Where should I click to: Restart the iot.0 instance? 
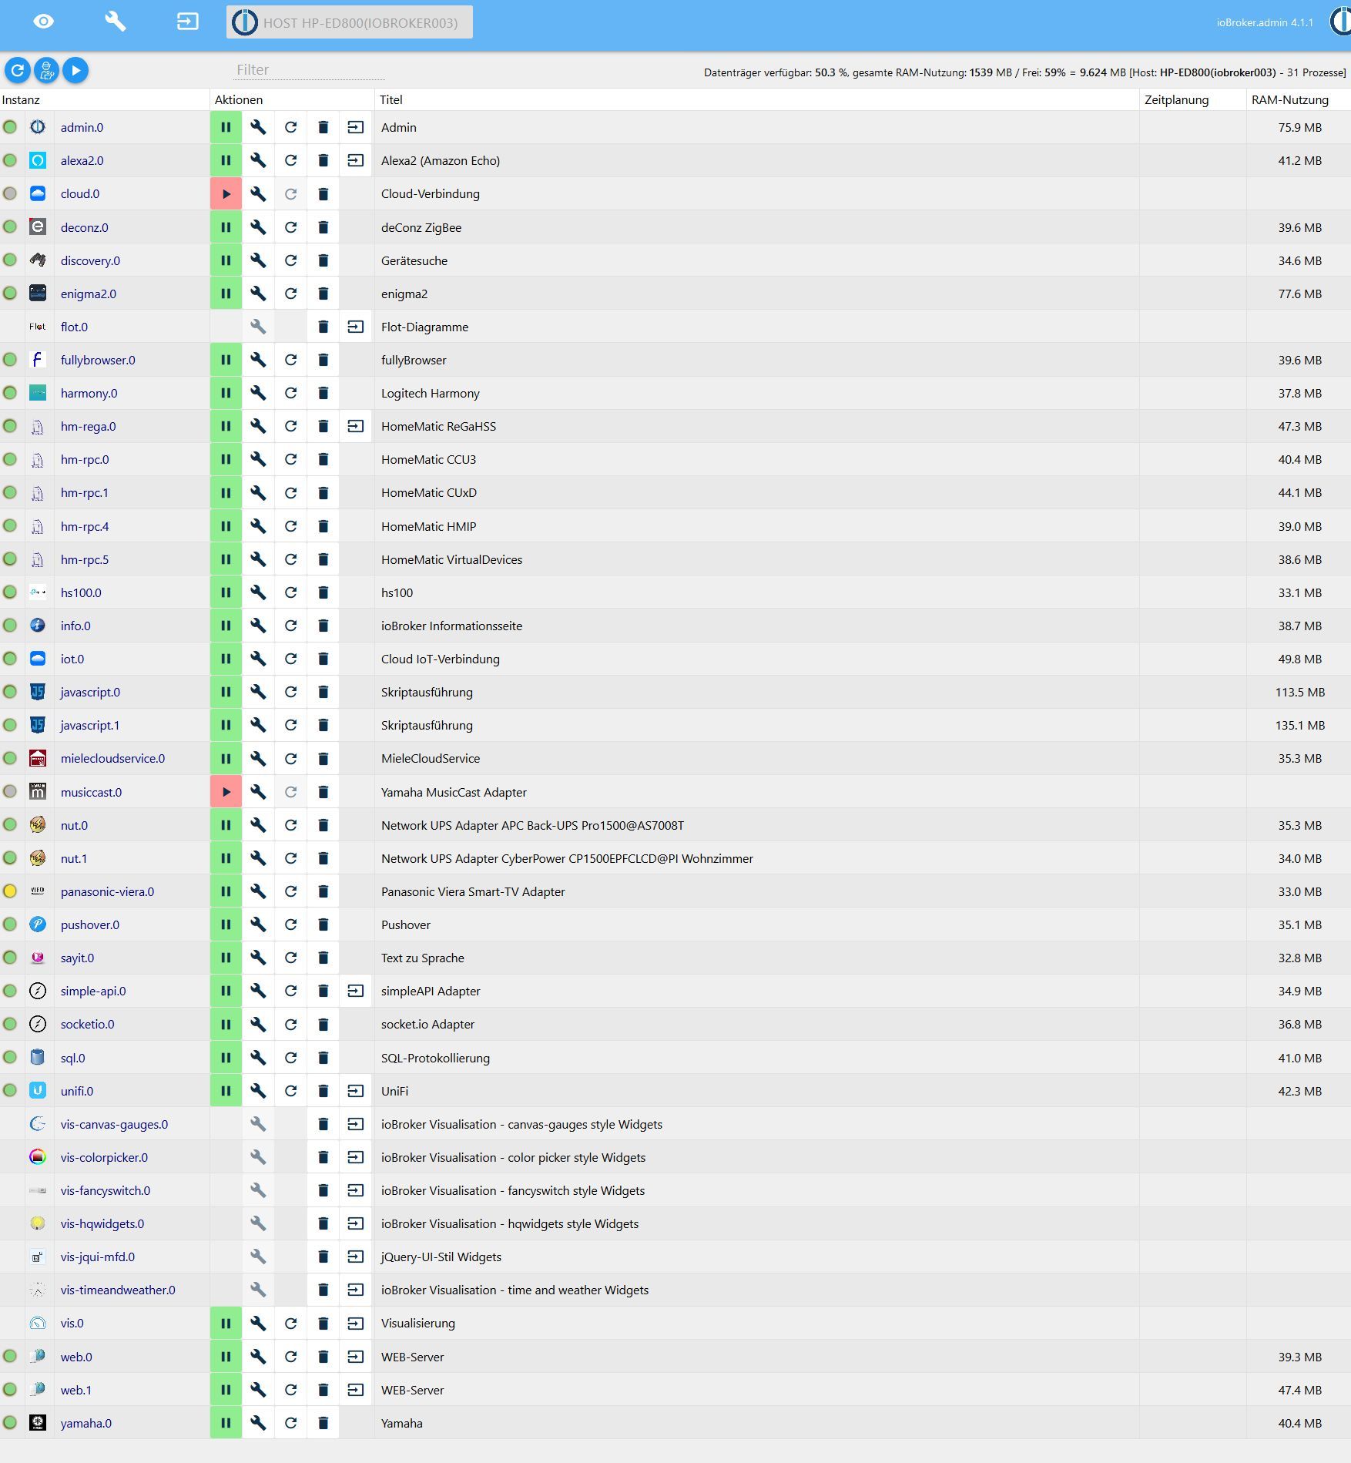tap(290, 659)
